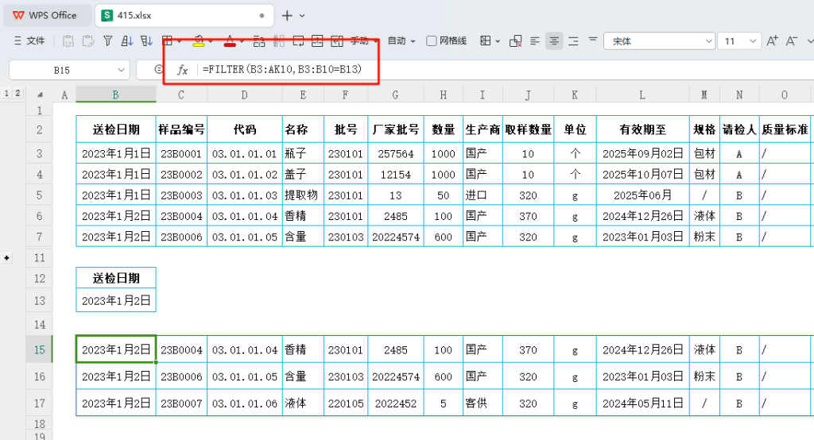This screenshot has width=814, height=440.
Task: Click the 客供 manufacturer cell
Action: pos(483,403)
